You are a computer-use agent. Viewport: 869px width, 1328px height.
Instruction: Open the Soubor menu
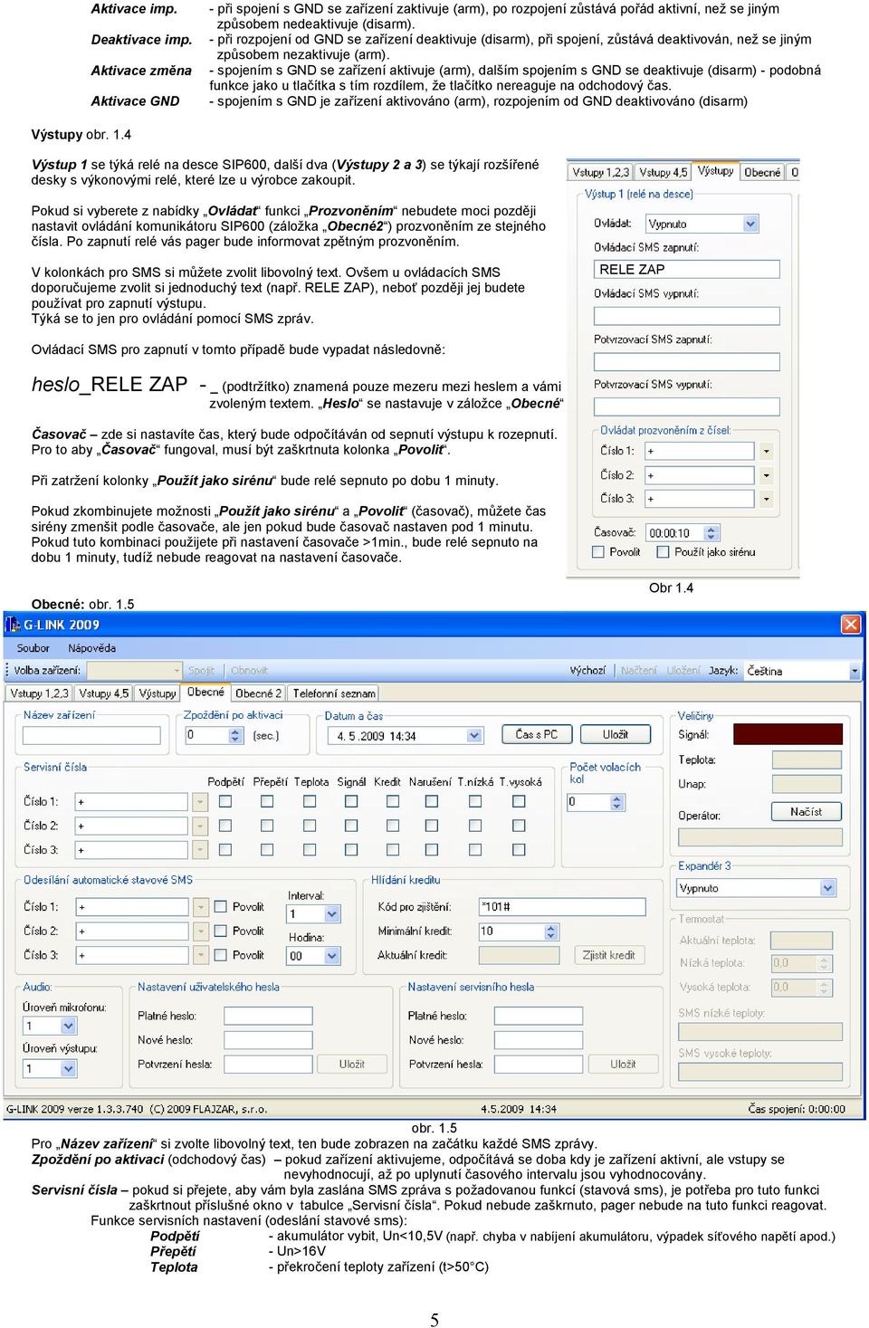tap(33, 648)
